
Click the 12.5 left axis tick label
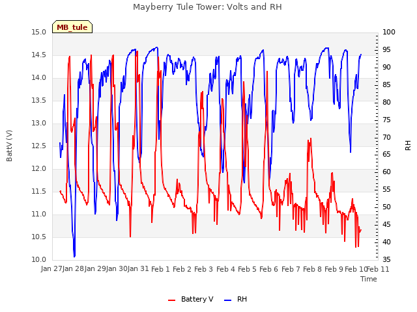(39, 146)
